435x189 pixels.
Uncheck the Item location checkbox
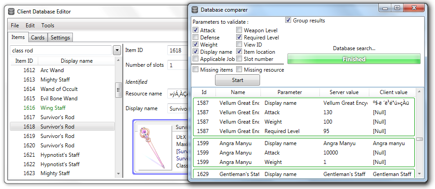tap(239, 52)
